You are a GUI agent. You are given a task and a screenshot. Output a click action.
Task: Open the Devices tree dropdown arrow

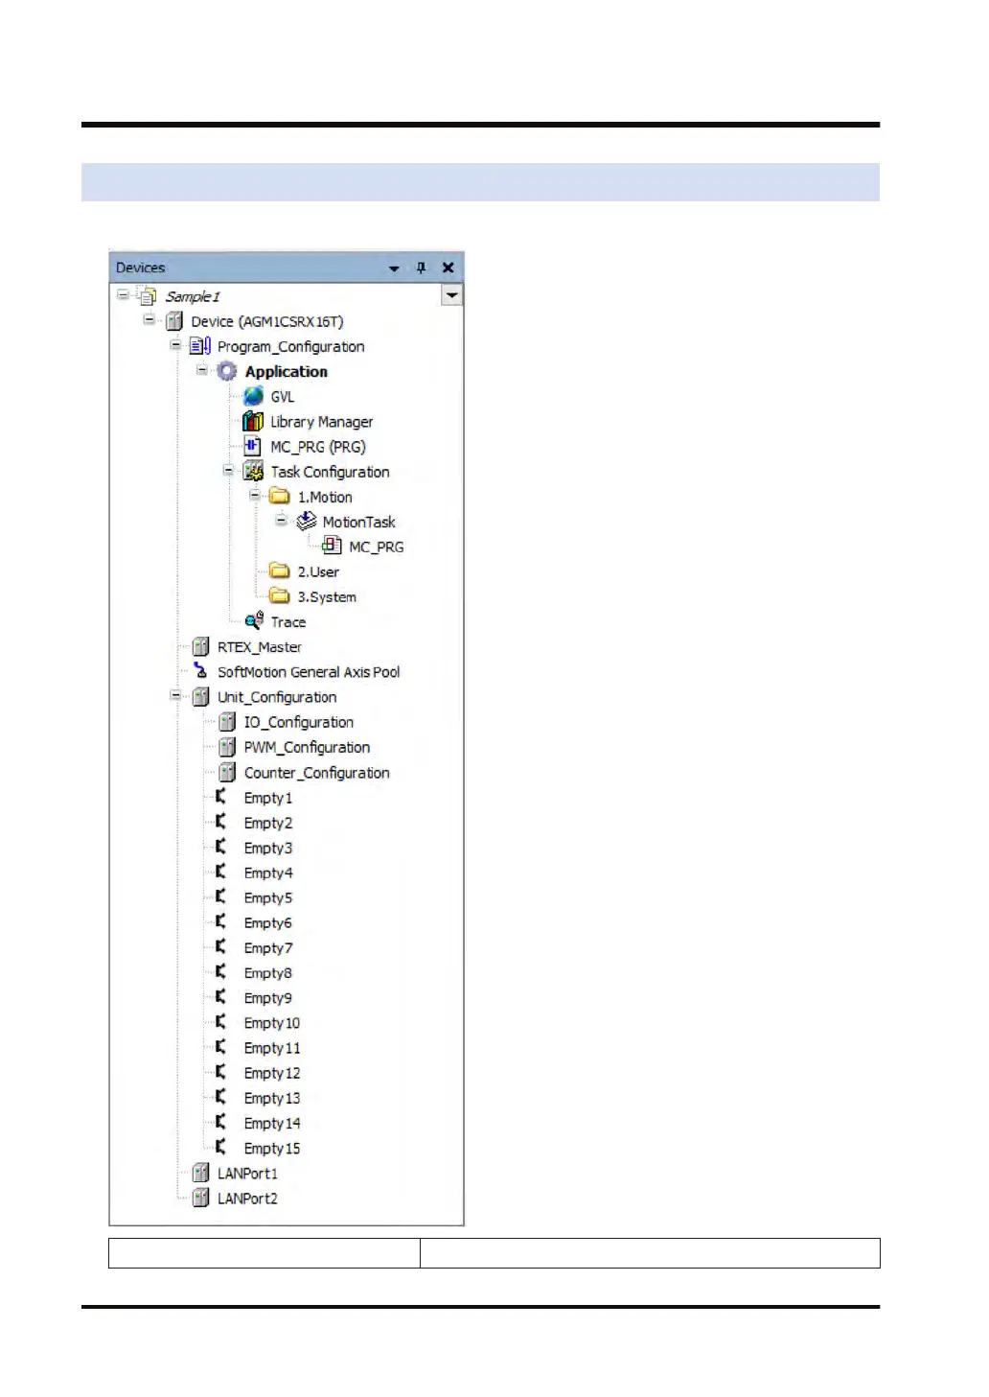pos(451,295)
